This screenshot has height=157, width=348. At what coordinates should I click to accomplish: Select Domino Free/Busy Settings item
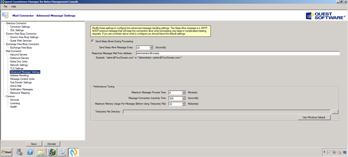[24, 37]
